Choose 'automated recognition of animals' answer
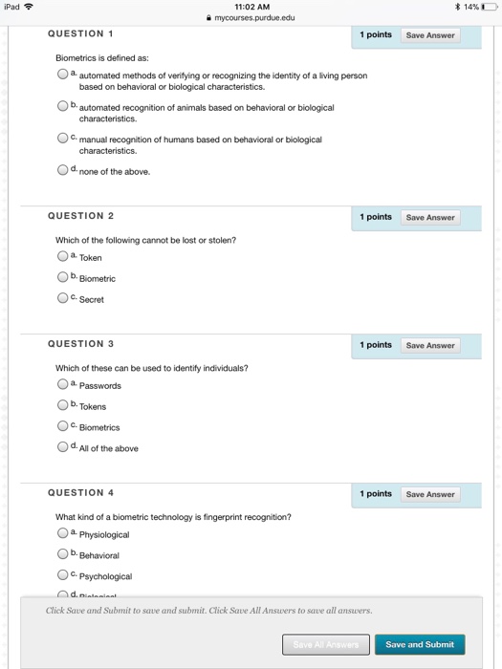The width and height of the screenshot is (502, 669). coord(62,105)
